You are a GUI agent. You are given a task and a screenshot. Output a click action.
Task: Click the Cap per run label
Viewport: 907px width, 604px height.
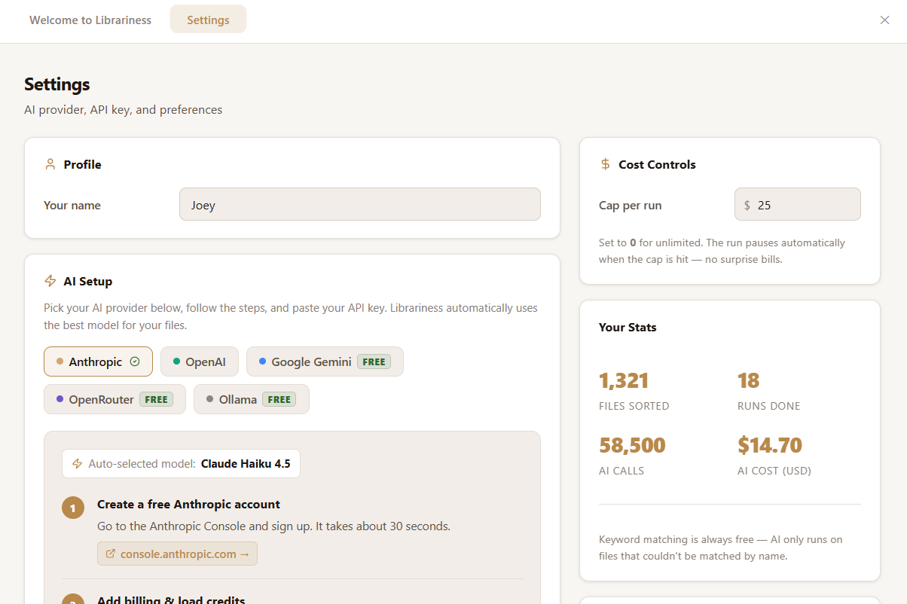[x=631, y=206]
